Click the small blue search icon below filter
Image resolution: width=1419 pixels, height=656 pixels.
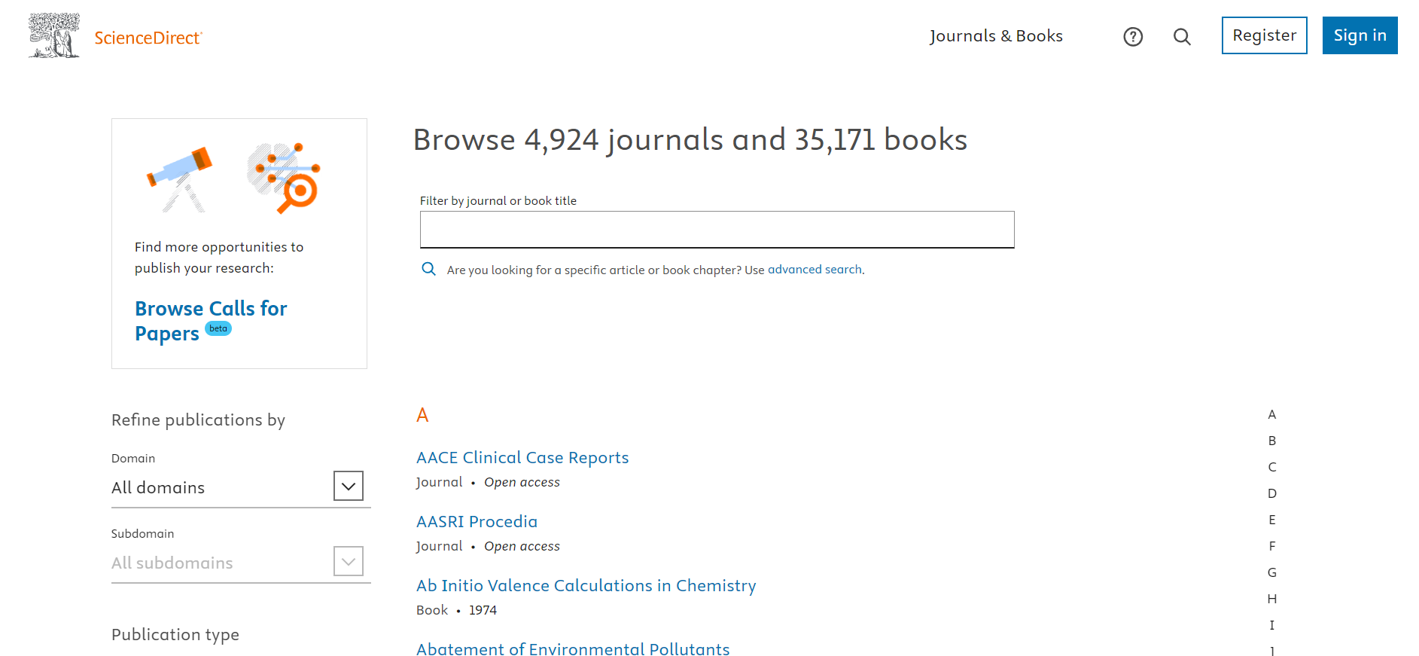tap(428, 269)
